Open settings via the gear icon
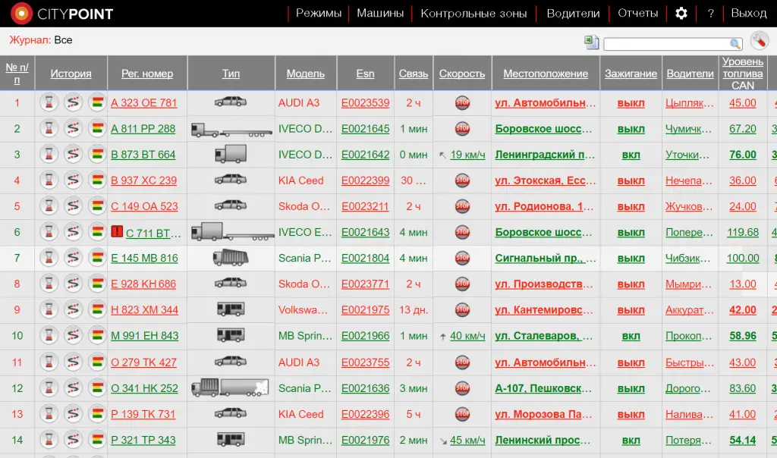The width and height of the screenshot is (777, 458). click(681, 13)
